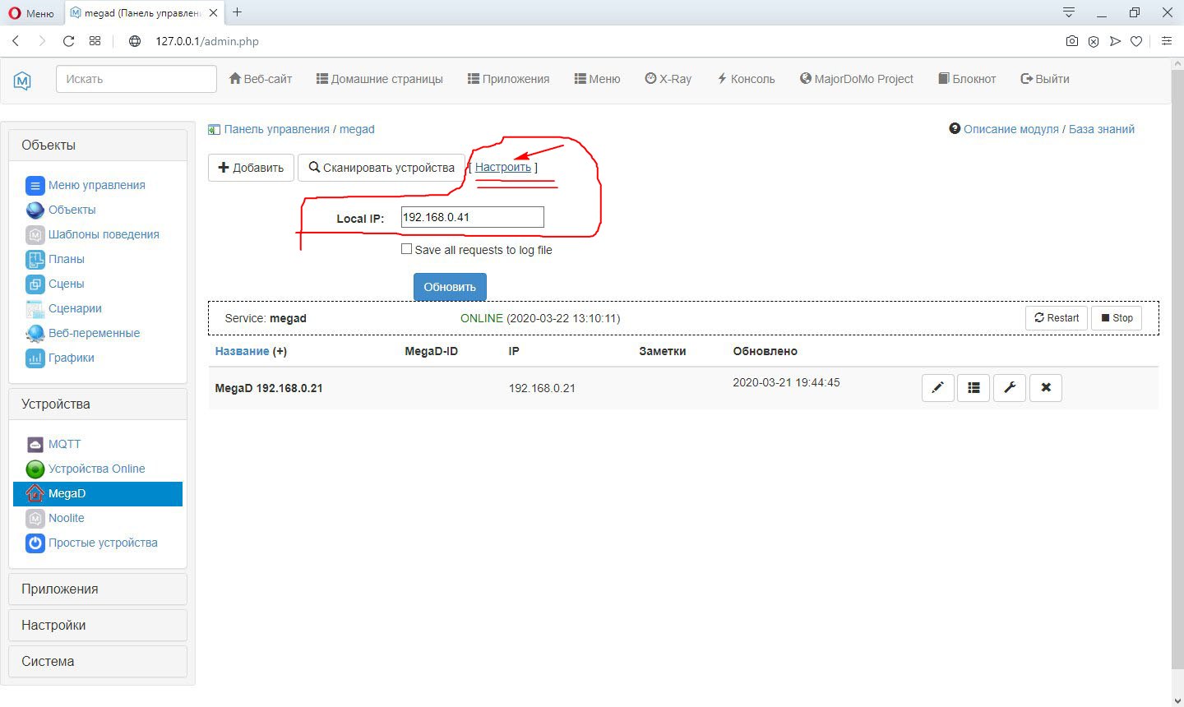Open MajorDoMo Project navbar link
The width and height of the screenshot is (1184, 707).
click(856, 79)
